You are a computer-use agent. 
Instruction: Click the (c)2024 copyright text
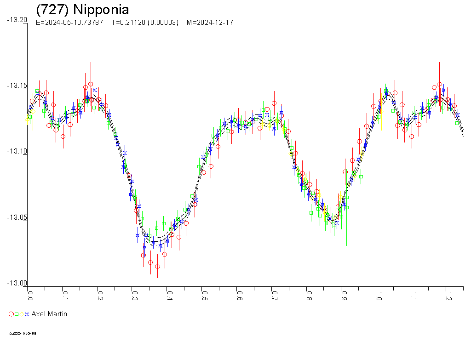click(23, 333)
